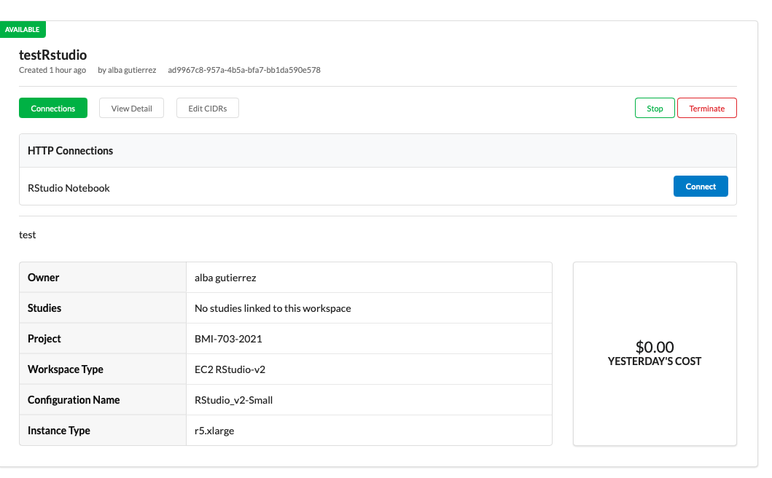Image resolution: width=772 pixels, height=478 pixels.
Task: Click the Instance Type r5.xlarge value
Action: (x=215, y=430)
